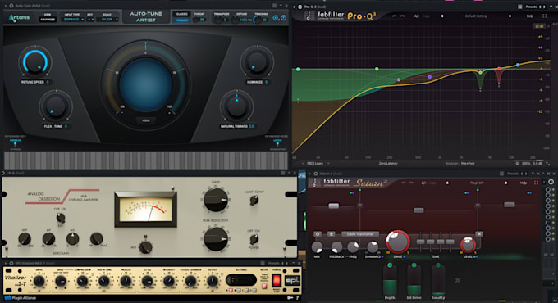The height and width of the screenshot is (303, 558).
Task: Click the SPL logo on Vitalizer
Action: pyautogui.click(x=292, y=280)
